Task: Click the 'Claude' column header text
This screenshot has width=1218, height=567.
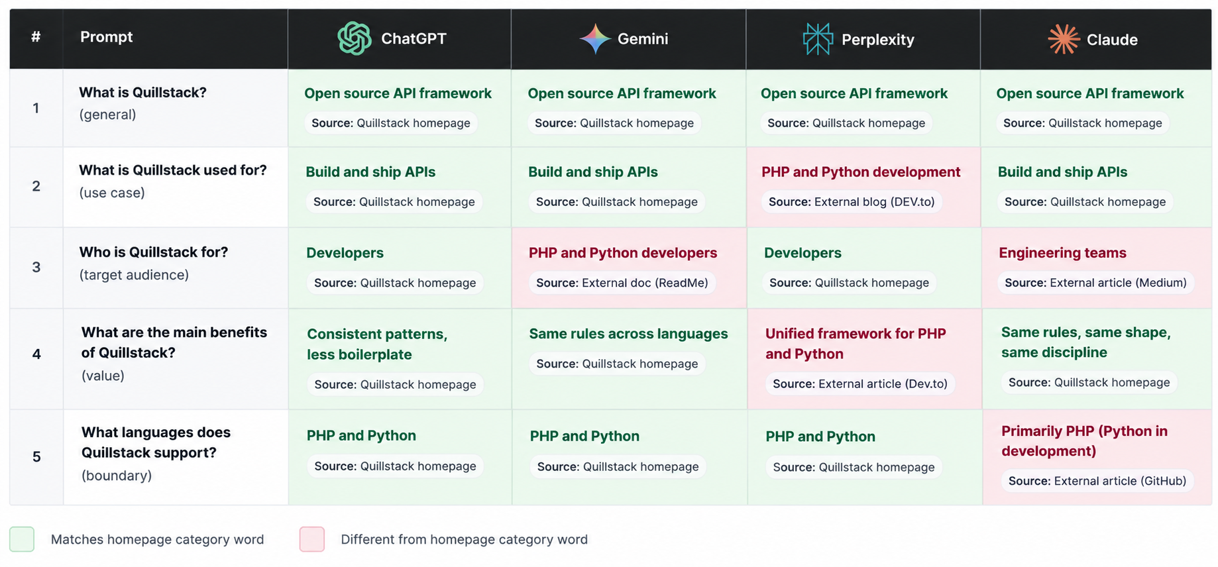Action: pos(1112,40)
